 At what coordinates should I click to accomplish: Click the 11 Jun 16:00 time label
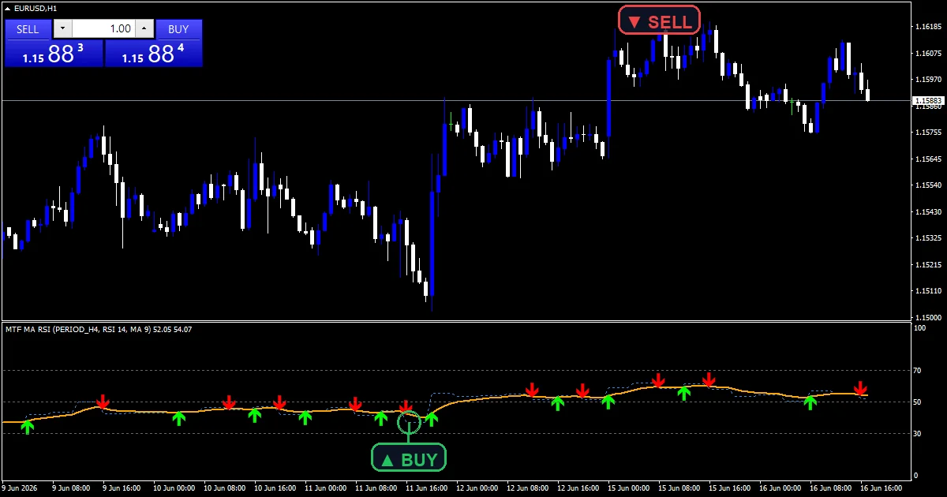point(427,488)
